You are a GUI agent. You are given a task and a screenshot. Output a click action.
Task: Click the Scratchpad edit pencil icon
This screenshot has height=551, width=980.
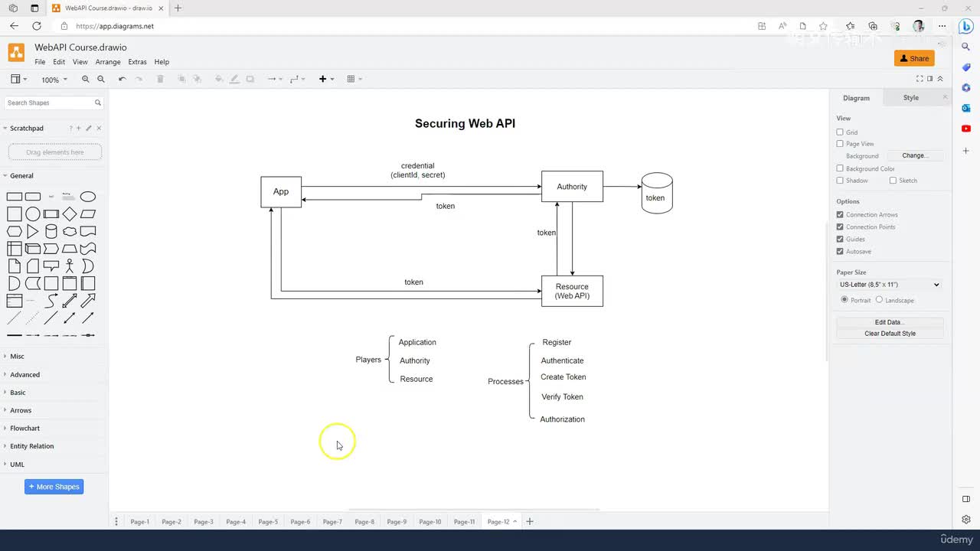pyautogui.click(x=89, y=129)
